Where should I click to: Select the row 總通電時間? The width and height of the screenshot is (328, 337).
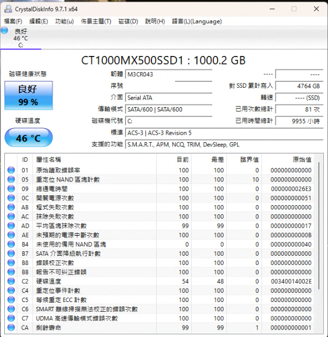(159, 188)
